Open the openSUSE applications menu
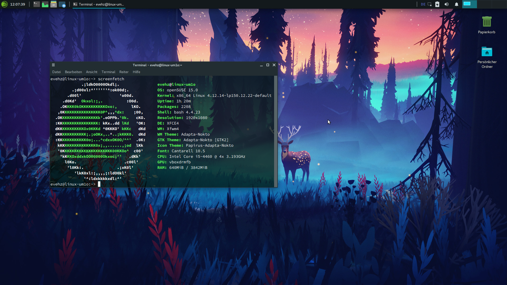The width and height of the screenshot is (507, 285). tap(4, 4)
